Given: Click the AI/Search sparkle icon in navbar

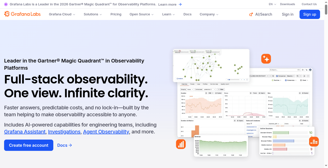Looking at the screenshot, I should click(x=251, y=14).
